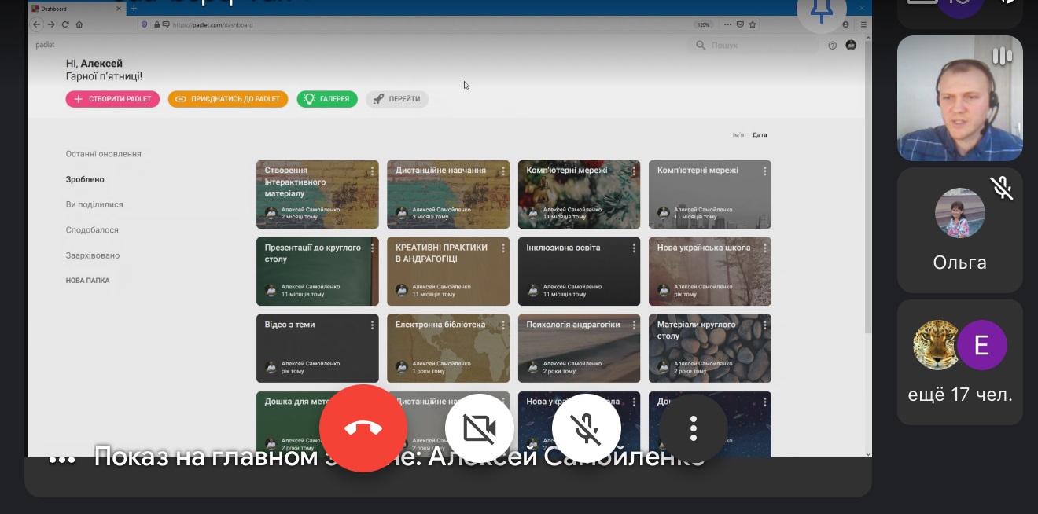Select Зроблено in the sidebar
The height and width of the screenshot is (514, 1038).
tap(85, 179)
